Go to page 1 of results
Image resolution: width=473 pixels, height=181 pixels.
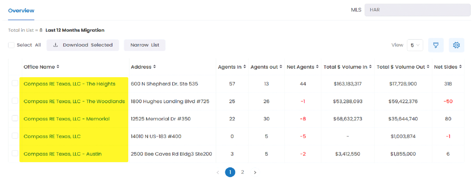230,172
